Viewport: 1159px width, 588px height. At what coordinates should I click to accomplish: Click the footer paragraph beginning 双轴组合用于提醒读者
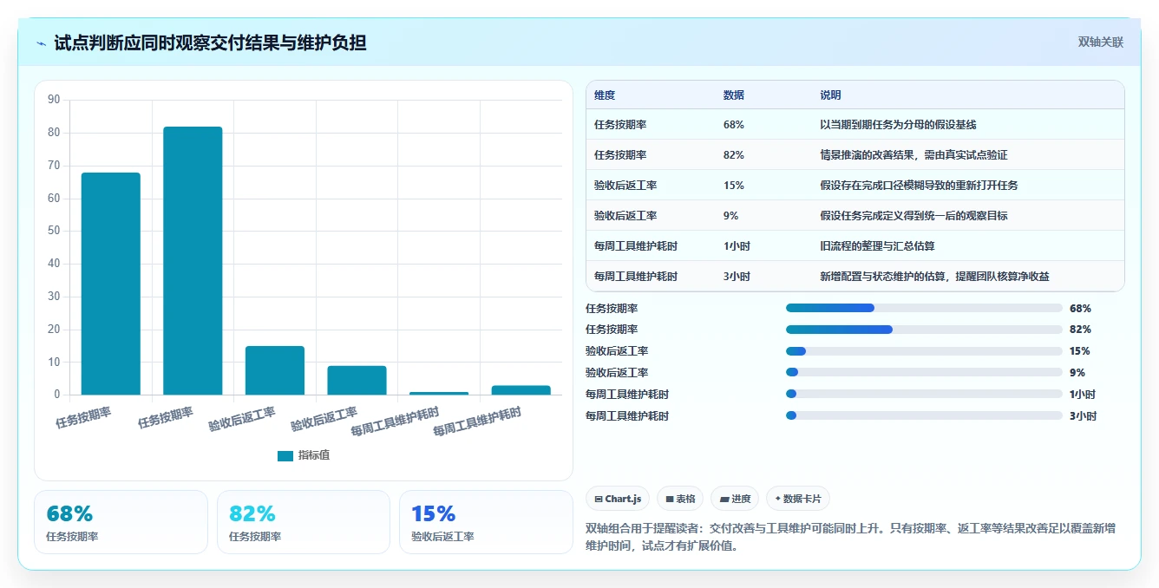(x=851, y=537)
